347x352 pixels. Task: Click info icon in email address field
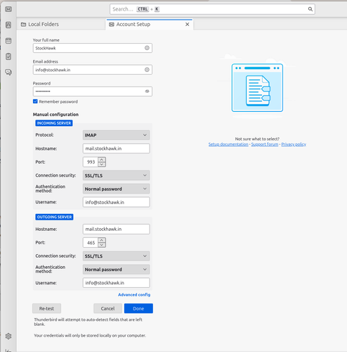(147, 70)
